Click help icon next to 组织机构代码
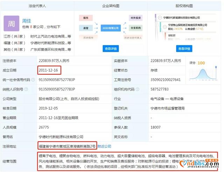This screenshot has height=172, width=224. click(x=138, y=89)
